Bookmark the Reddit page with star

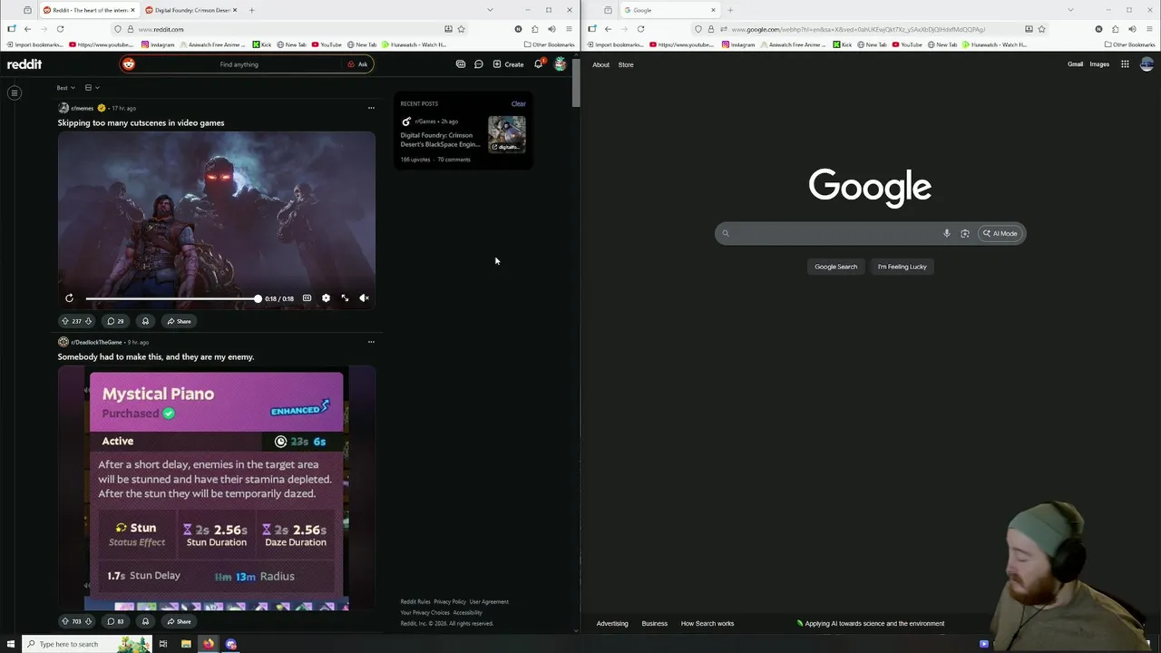[x=461, y=29]
